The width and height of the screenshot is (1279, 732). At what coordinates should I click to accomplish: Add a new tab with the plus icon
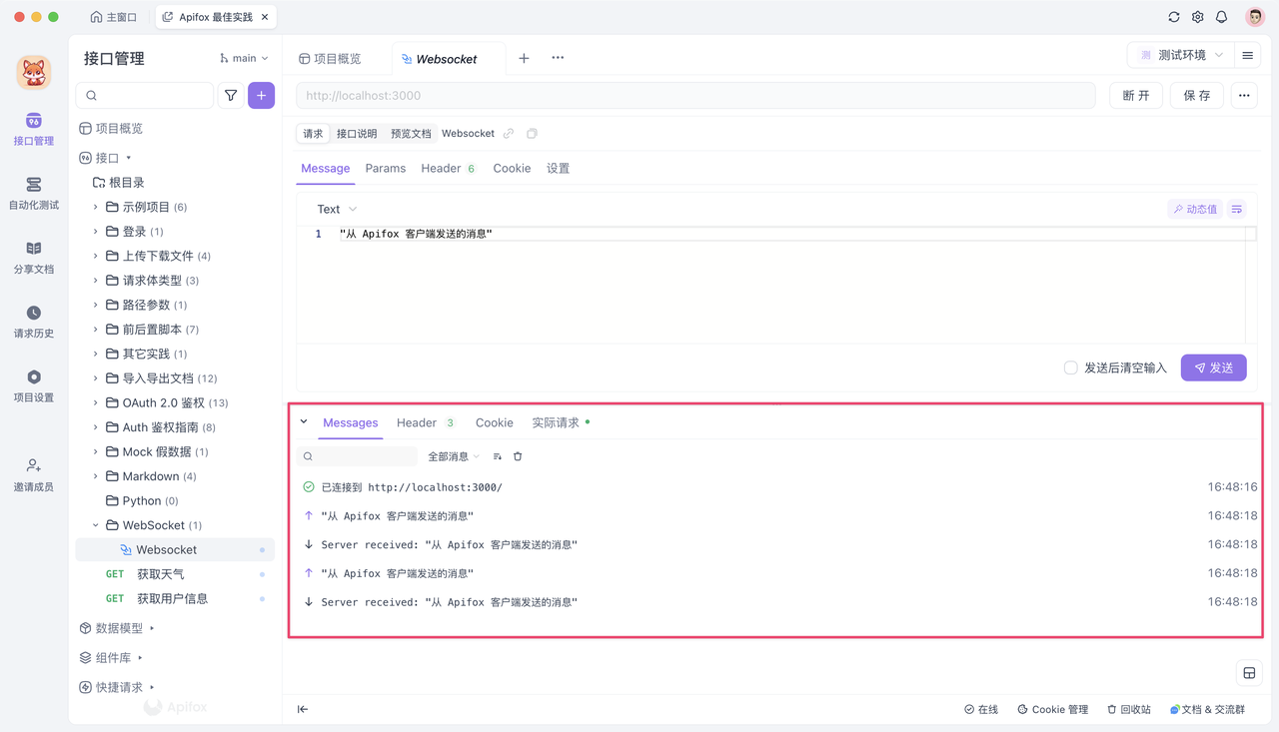(524, 58)
